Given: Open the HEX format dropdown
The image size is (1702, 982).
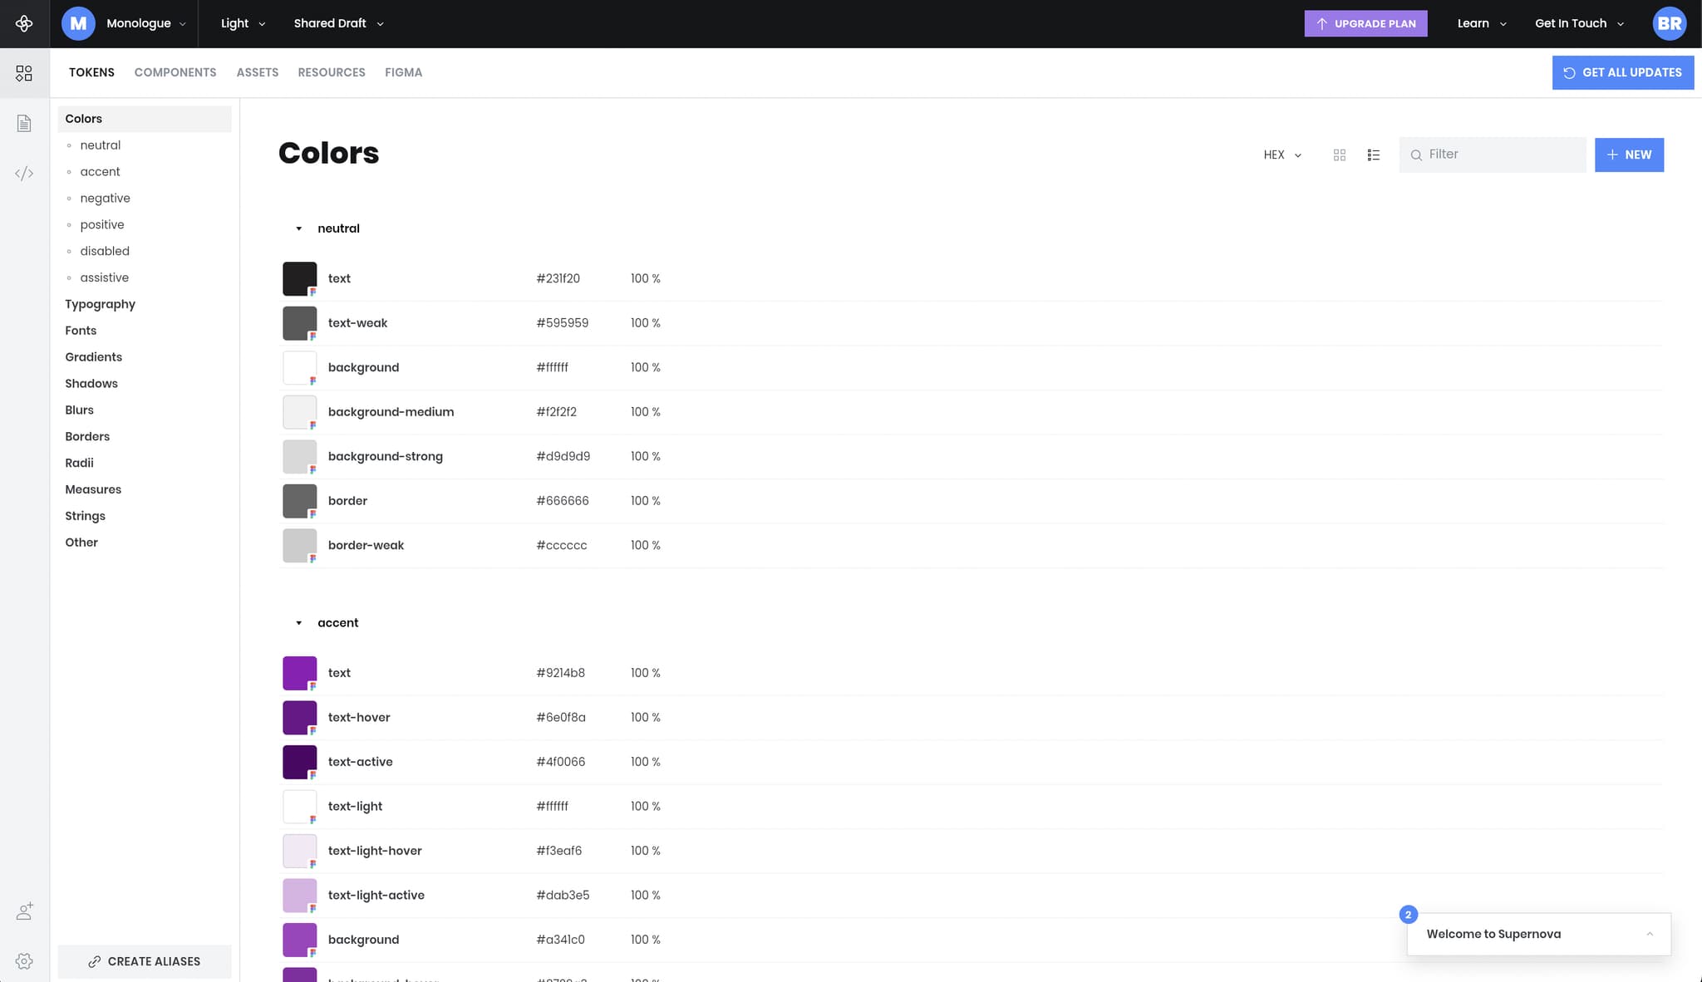Looking at the screenshot, I should (x=1281, y=155).
